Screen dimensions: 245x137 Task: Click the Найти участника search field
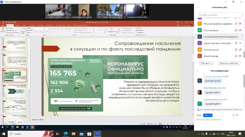point(219,14)
